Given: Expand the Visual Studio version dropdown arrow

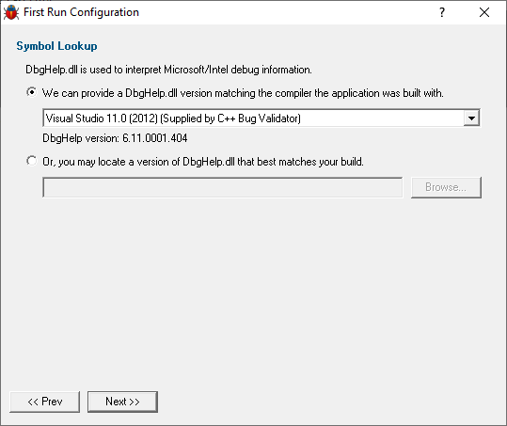Looking at the screenshot, I should (x=471, y=118).
